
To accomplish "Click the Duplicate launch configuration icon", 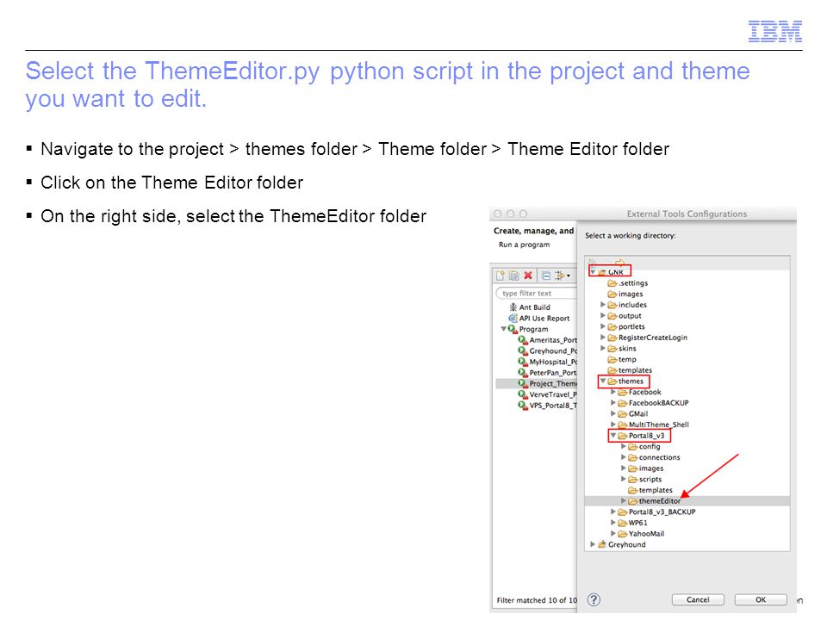I will (x=513, y=276).
